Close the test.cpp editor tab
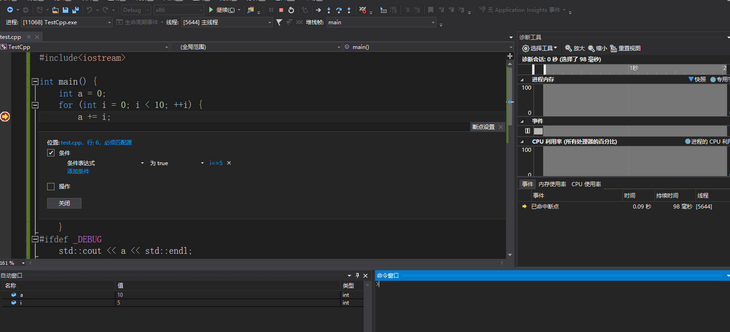 (x=37, y=37)
